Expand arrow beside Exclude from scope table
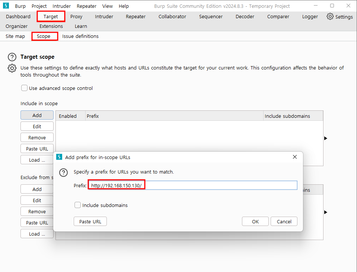357x272 pixels. [x=326, y=212]
